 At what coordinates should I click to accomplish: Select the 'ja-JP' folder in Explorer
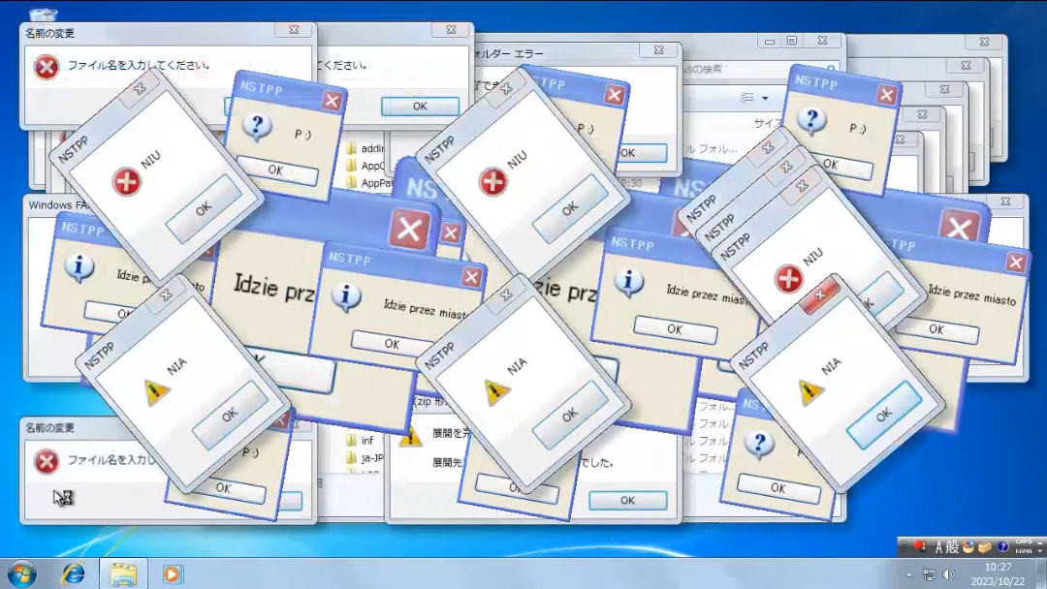(x=365, y=457)
